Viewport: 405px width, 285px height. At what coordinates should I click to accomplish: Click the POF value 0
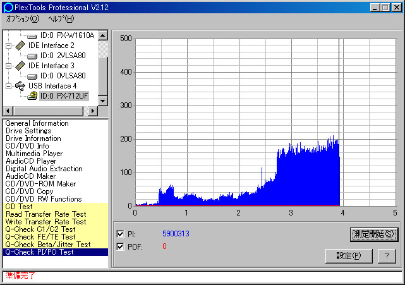[x=164, y=246]
